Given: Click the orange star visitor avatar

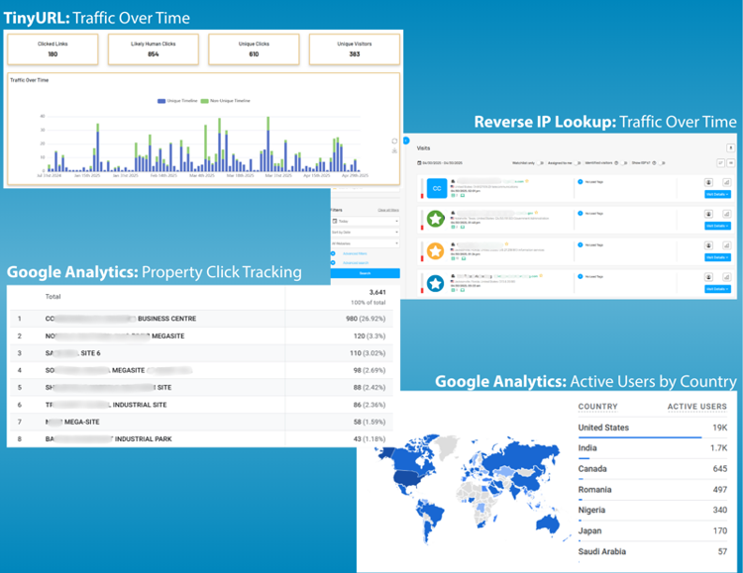Looking at the screenshot, I should (436, 251).
